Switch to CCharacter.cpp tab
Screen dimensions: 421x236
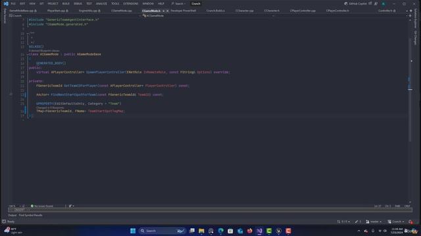click(245, 10)
